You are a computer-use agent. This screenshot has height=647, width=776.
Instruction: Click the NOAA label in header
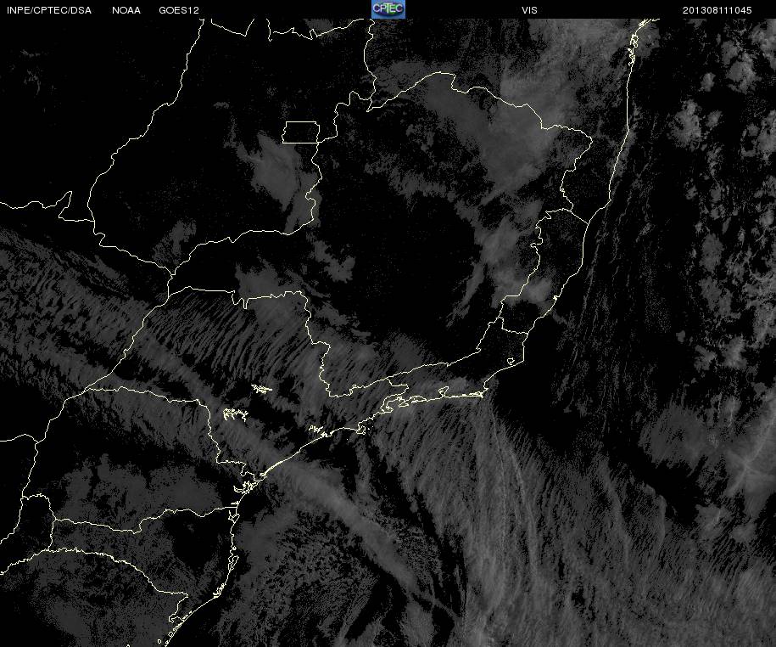[x=126, y=10]
